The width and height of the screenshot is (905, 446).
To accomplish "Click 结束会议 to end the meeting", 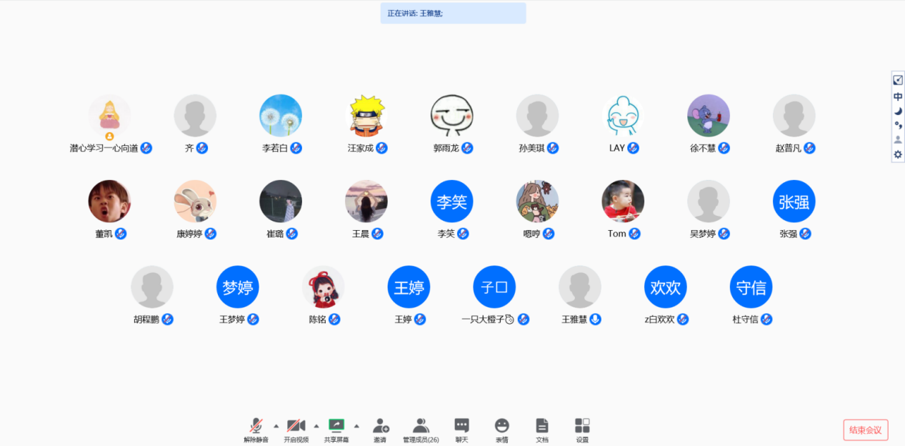I will click(866, 430).
